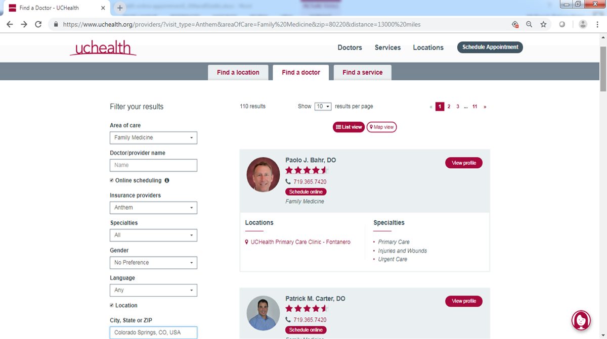Open the chat assistant avatar icon
Image resolution: width=607 pixels, height=339 pixels.
click(581, 320)
